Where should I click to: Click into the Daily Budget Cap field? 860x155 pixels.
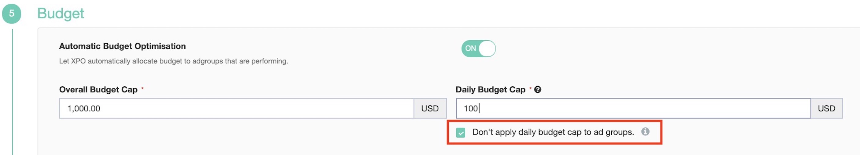coord(633,108)
